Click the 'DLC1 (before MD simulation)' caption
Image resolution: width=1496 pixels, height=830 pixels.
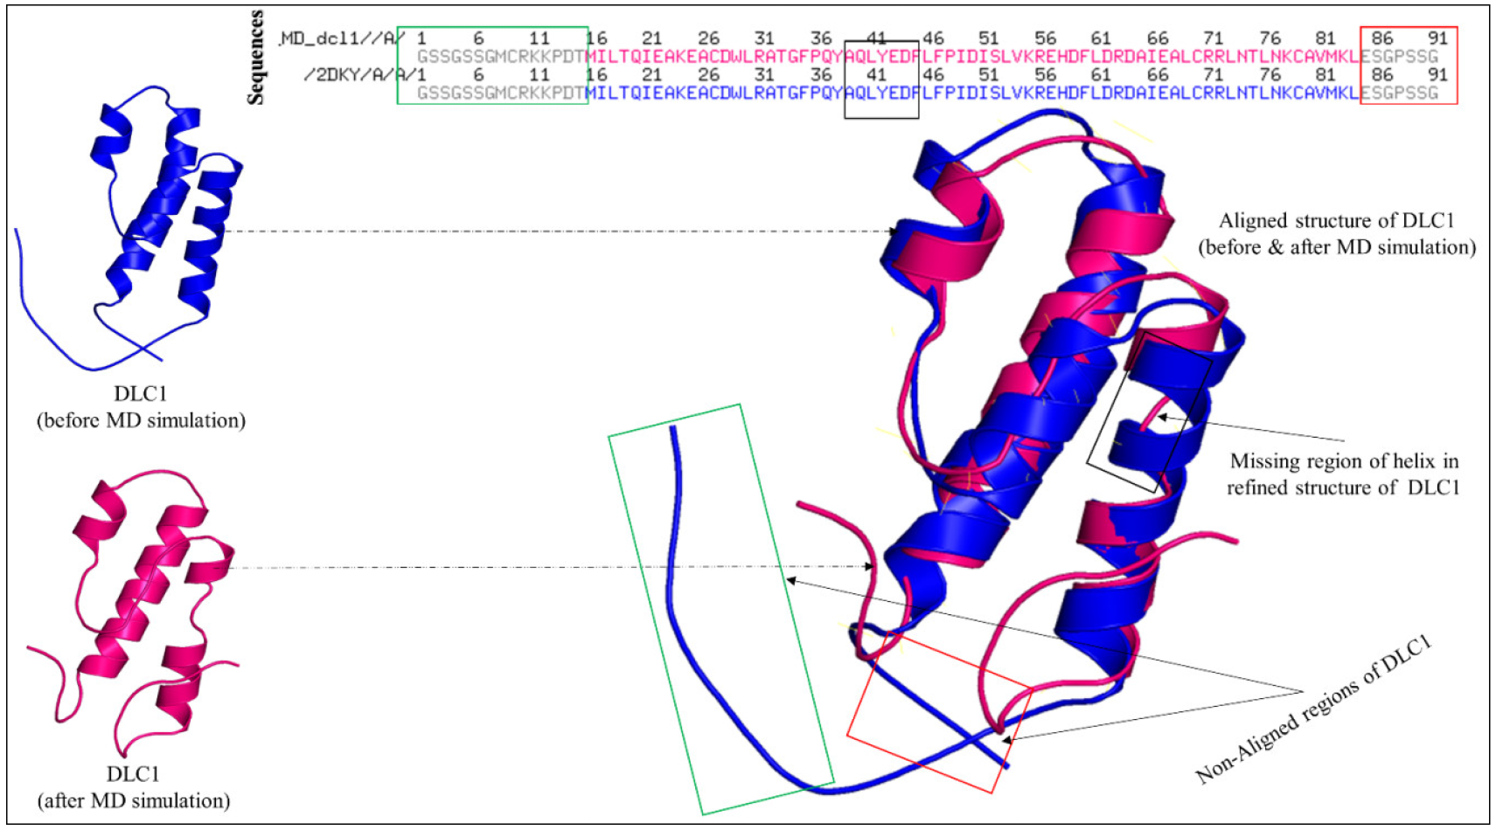tap(141, 407)
